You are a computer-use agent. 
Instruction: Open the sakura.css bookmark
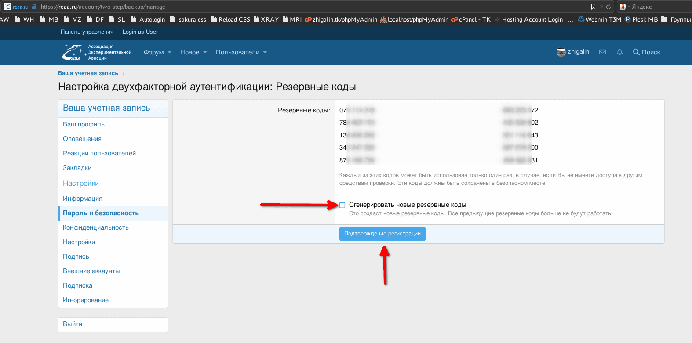[x=188, y=19]
